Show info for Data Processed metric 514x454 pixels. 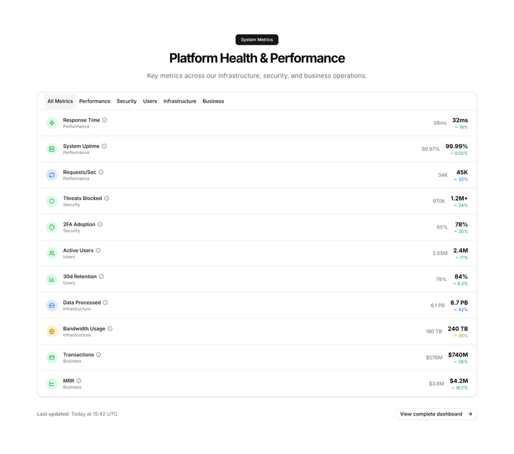pyautogui.click(x=106, y=302)
